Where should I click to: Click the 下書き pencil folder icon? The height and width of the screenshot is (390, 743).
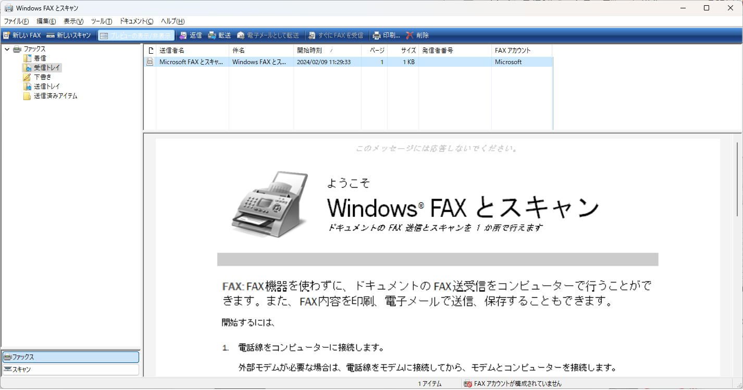pyautogui.click(x=27, y=77)
